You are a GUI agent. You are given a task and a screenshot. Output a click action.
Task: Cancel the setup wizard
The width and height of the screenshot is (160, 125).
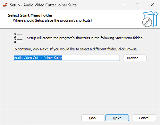[x=144, y=118]
